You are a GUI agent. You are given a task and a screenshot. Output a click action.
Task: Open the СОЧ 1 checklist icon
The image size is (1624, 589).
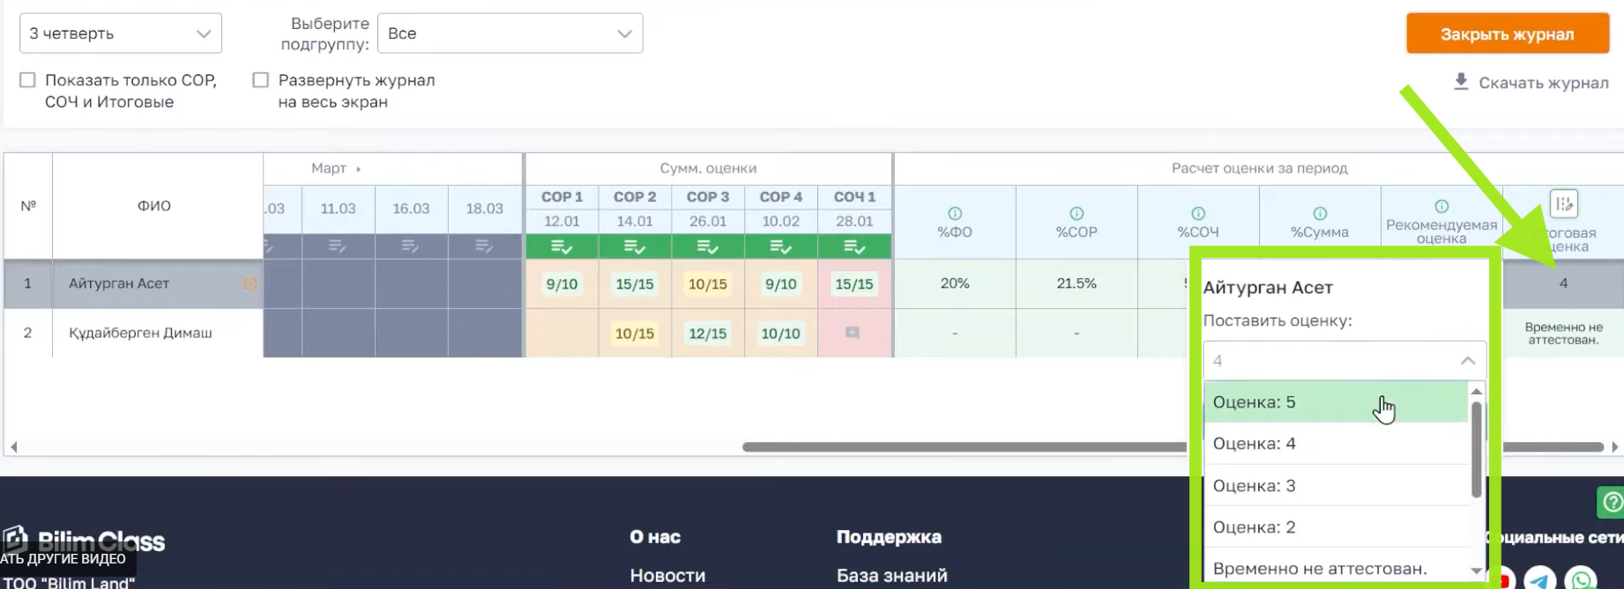(854, 247)
